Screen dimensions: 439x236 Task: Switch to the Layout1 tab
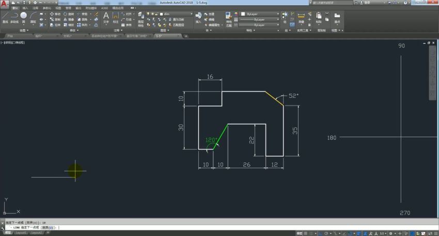21,232
